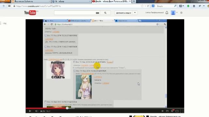The width and height of the screenshot is (209, 117).
Task: Open the user account avatar
Action: [173, 13]
